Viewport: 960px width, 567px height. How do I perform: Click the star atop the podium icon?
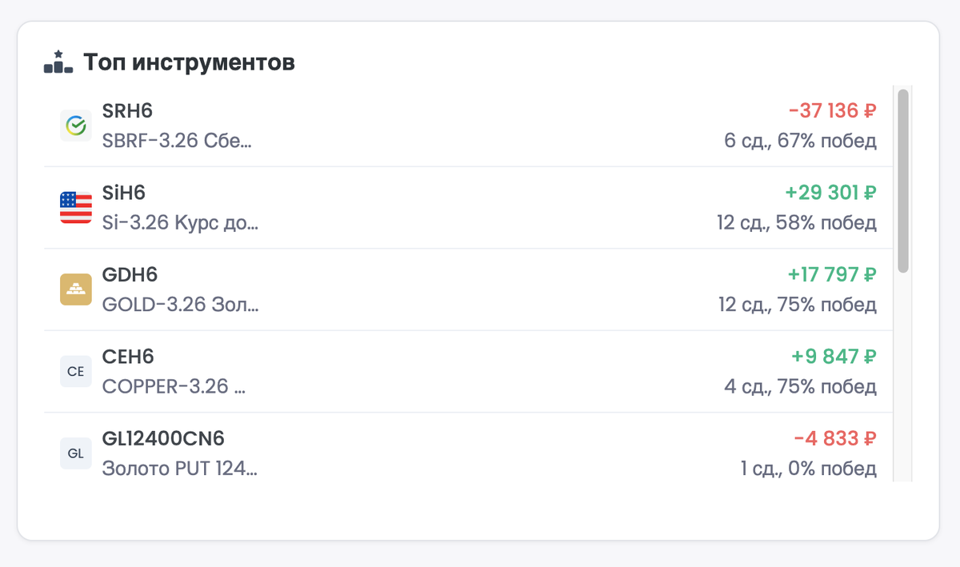[x=57, y=54]
